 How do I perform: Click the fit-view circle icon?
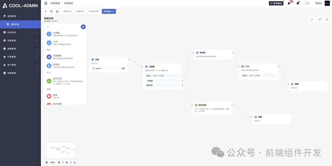74,162
